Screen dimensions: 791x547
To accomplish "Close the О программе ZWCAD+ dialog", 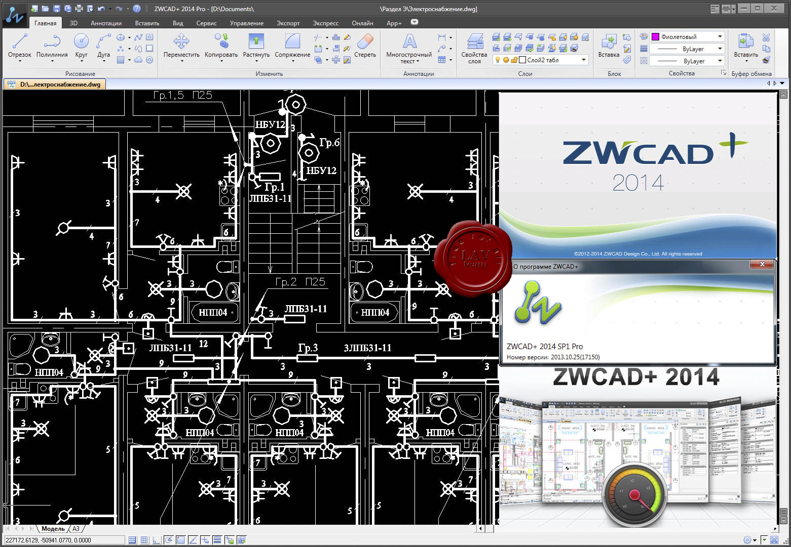I will coord(762,265).
